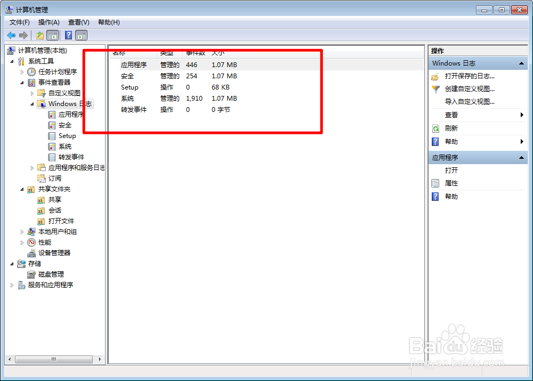Select the 共享文件夹 icon
533x381 pixels.
pyautogui.click(x=31, y=189)
